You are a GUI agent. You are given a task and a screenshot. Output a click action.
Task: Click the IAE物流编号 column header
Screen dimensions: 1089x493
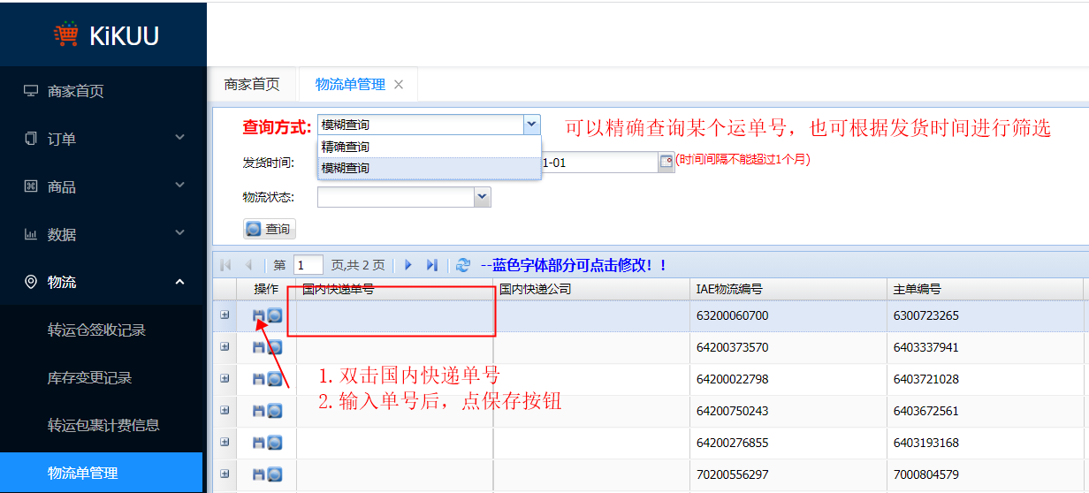click(788, 289)
